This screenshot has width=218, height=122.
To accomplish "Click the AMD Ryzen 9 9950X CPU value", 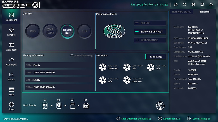I will 197,63.
